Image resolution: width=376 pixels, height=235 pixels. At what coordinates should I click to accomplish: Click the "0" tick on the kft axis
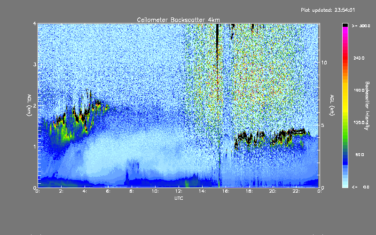click(323, 188)
